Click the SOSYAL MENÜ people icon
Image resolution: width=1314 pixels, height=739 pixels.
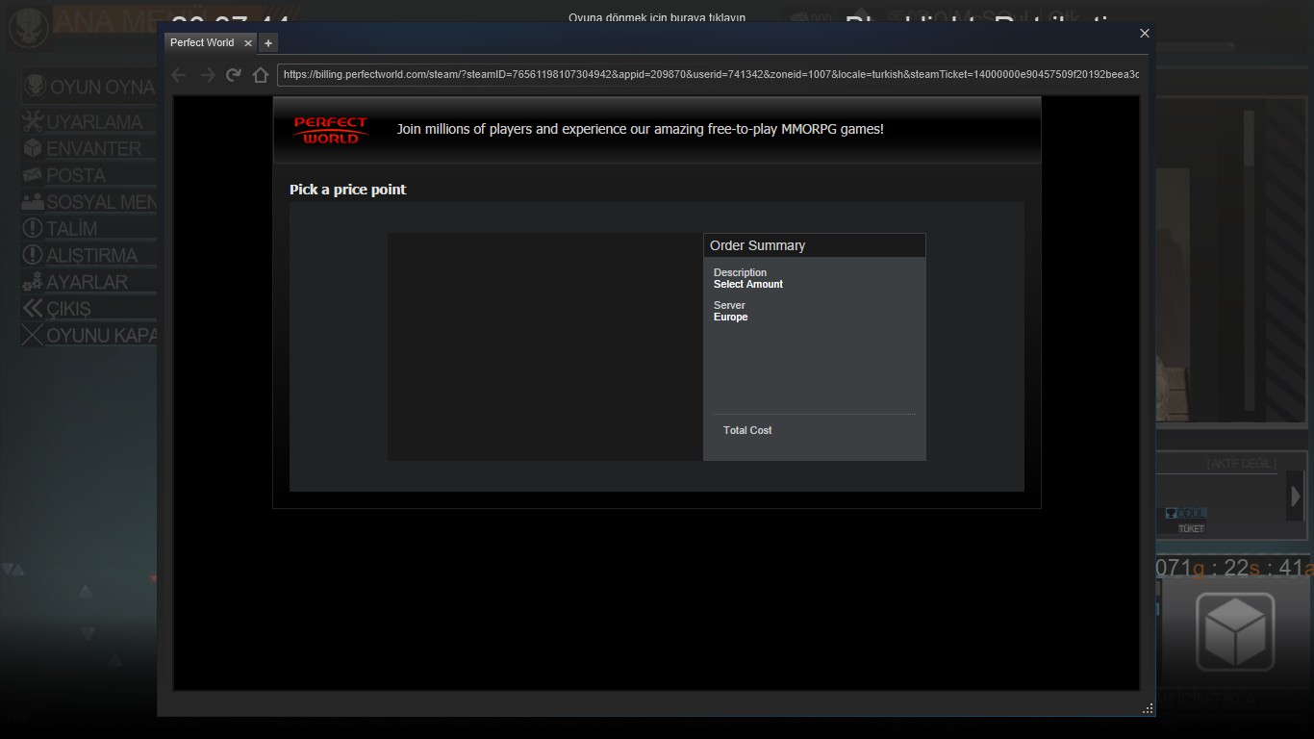[33, 202]
